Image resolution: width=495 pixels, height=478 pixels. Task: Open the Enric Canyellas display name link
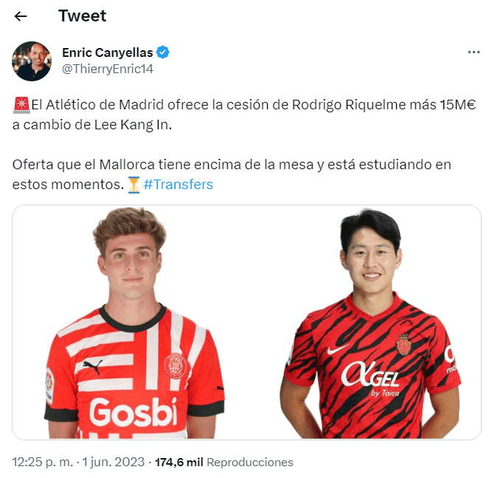pos(107,52)
